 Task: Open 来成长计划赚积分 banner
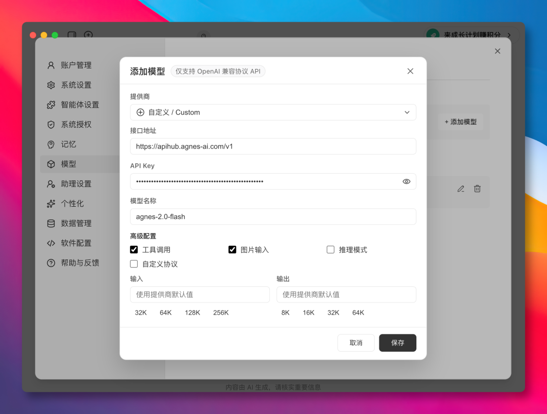pos(472,35)
